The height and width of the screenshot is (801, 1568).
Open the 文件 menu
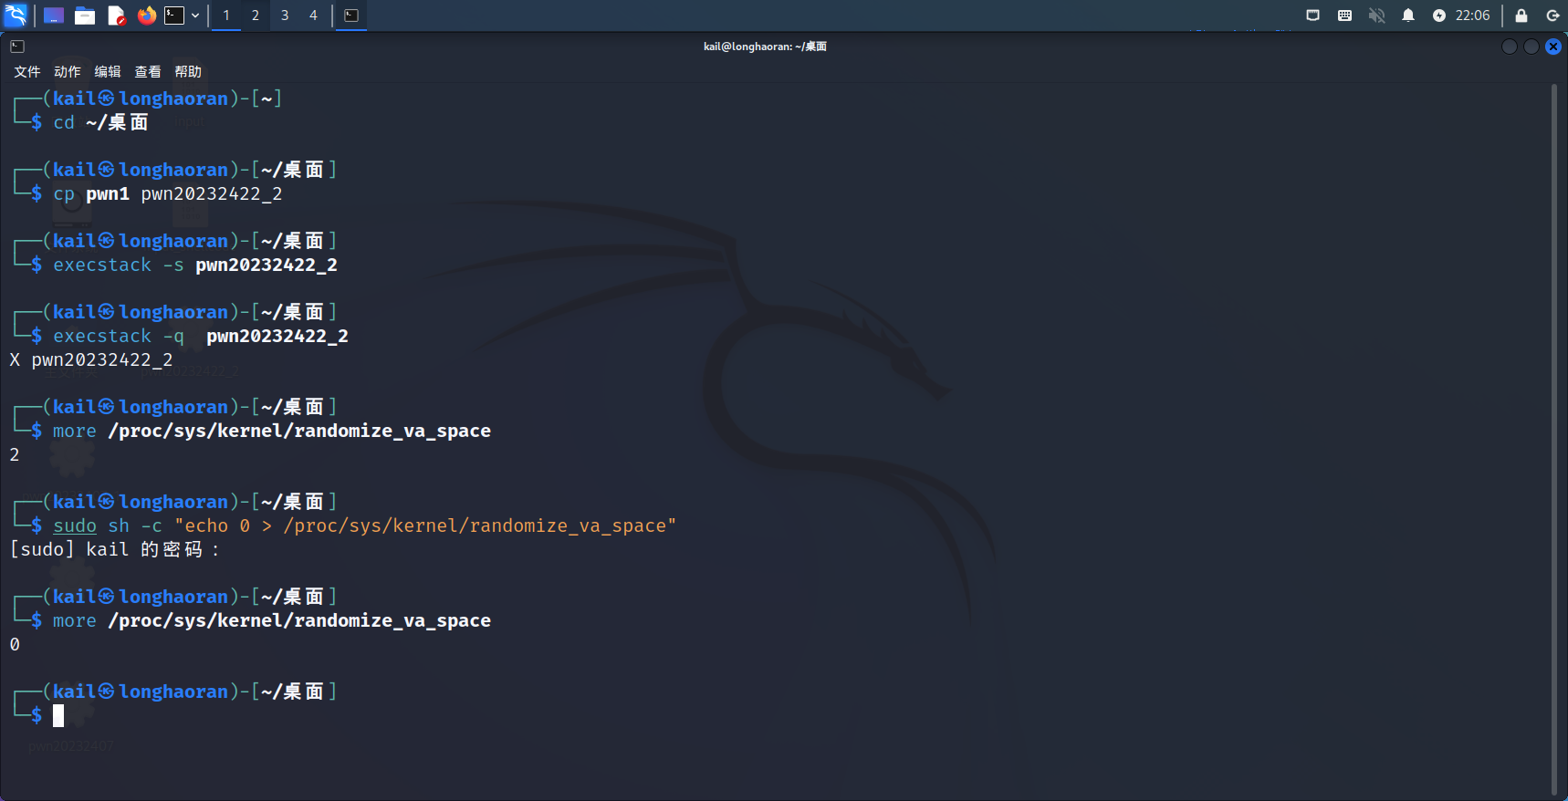[27, 71]
